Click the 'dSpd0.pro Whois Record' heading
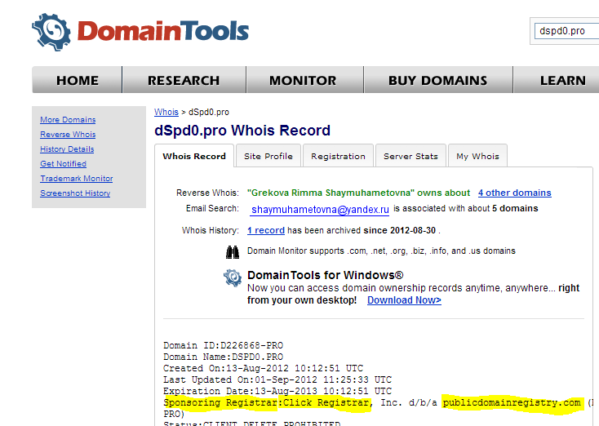Viewport: 599px width, 426px height. (242, 131)
